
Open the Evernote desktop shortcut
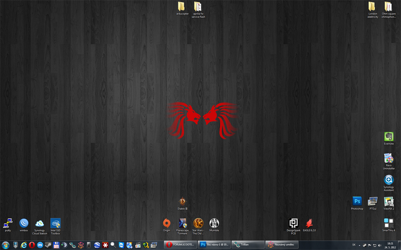[388, 137]
